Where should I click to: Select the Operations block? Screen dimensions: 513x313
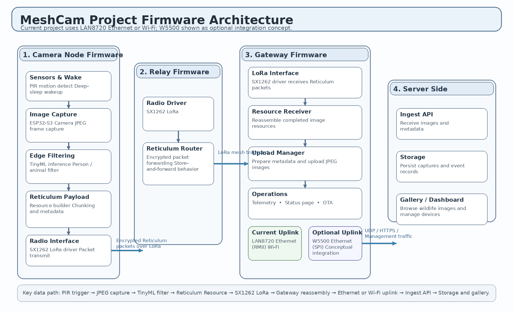click(305, 203)
